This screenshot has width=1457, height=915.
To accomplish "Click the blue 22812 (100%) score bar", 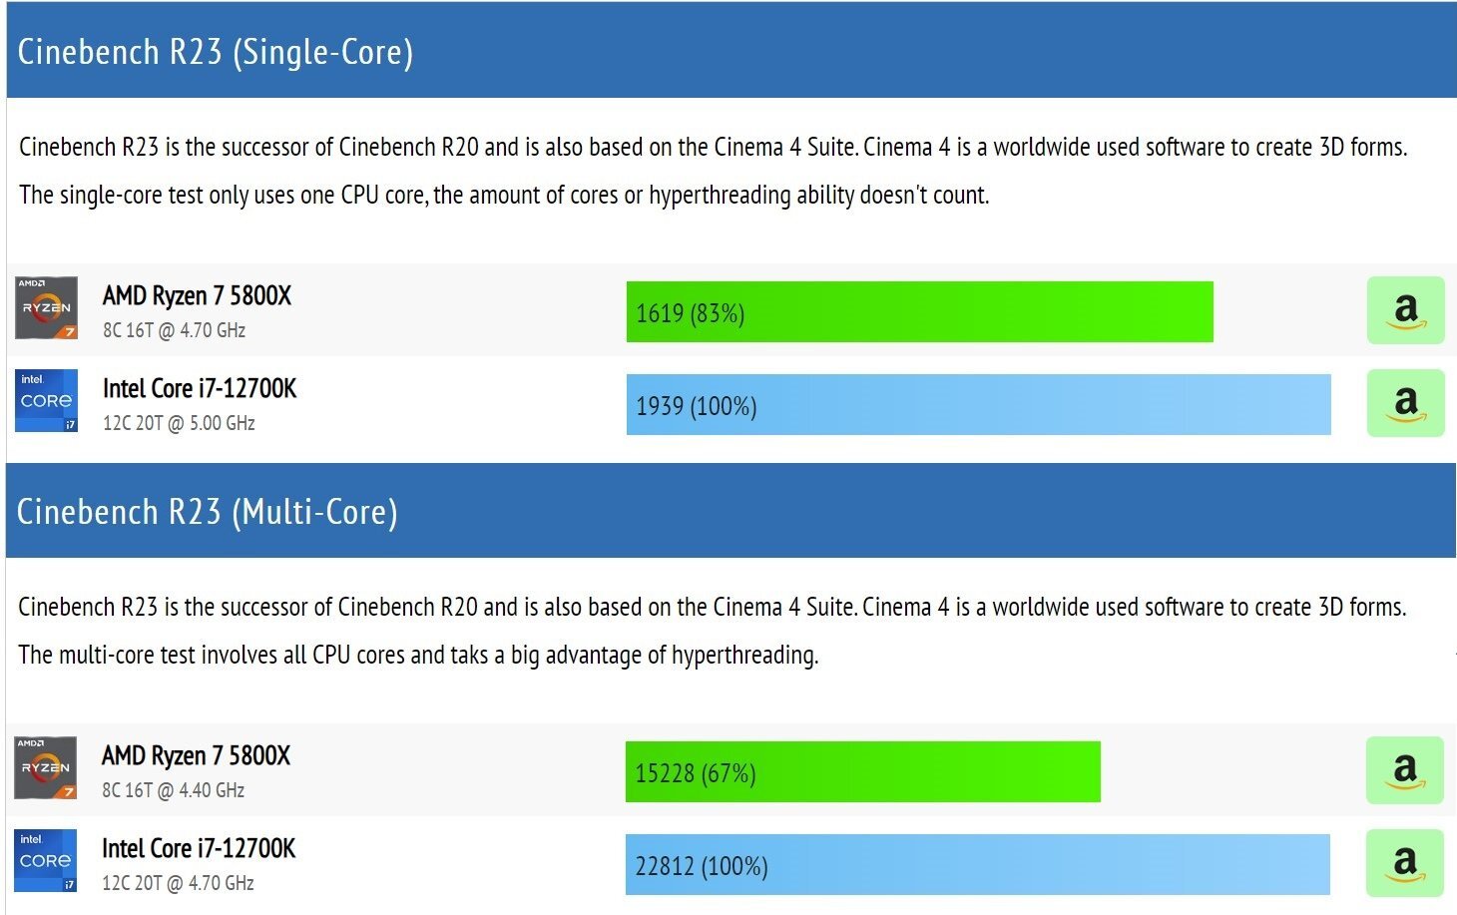I will 977,865.
